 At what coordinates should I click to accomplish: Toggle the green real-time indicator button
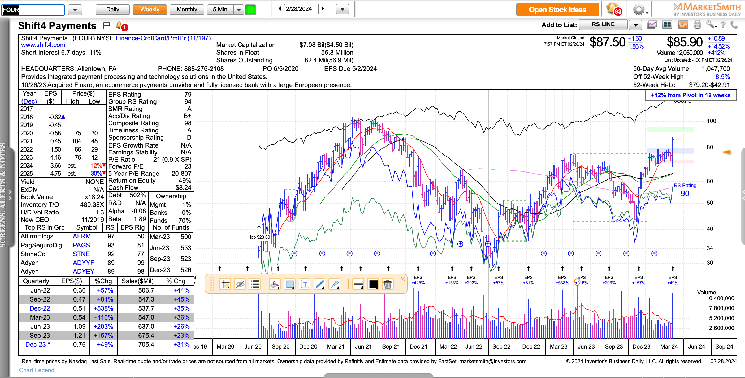click(x=250, y=10)
